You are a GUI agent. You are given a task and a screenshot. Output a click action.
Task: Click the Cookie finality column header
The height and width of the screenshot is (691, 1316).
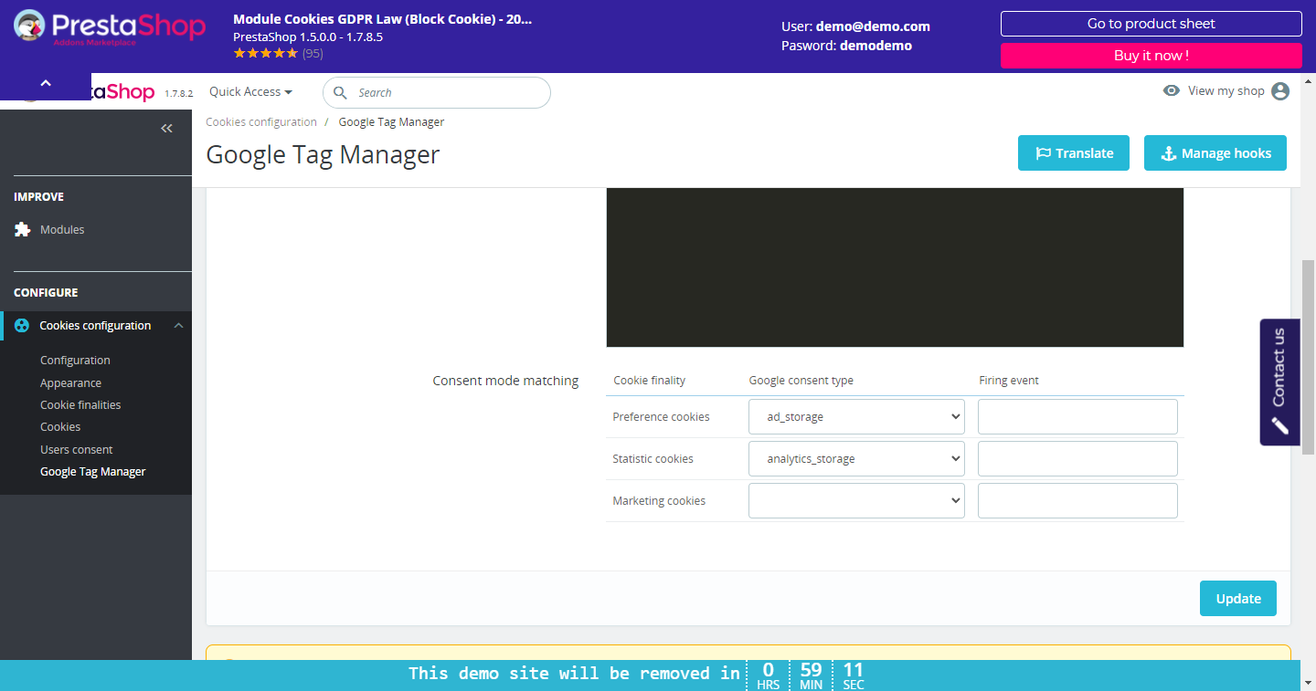[x=649, y=381]
